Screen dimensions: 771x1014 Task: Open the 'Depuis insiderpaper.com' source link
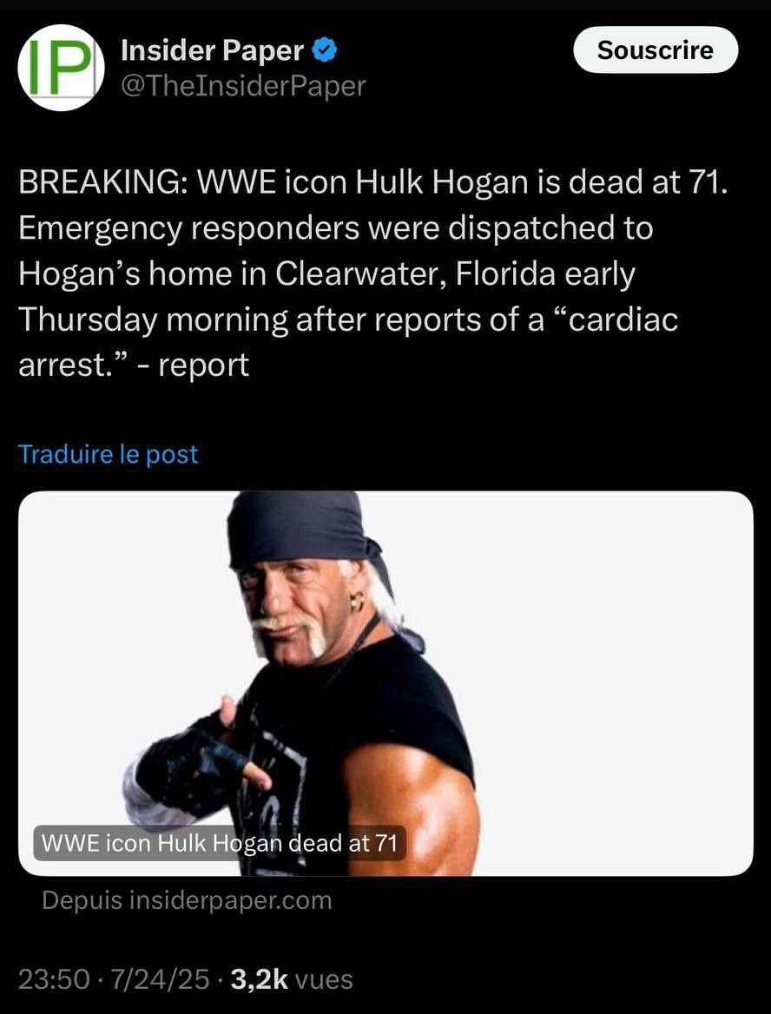pyautogui.click(x=187, y=900)
